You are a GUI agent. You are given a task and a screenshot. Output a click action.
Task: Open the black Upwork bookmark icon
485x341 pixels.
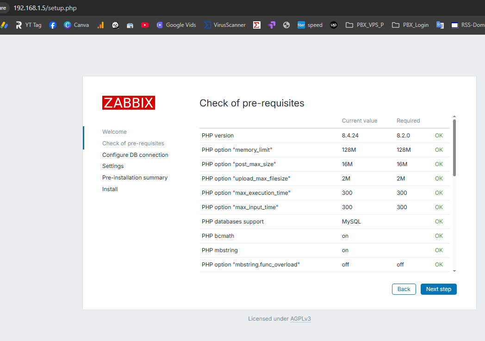click(333, 25)
